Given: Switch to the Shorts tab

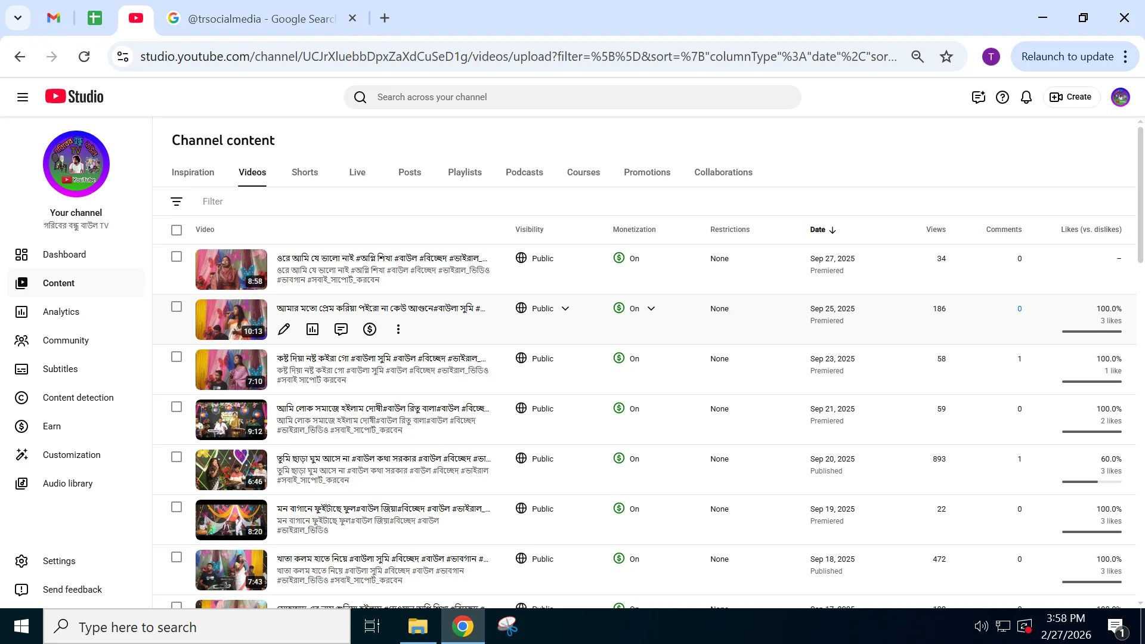Looking at the screenshot, I should [x=305, y=172].
